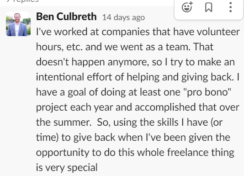The width and height of the screenshot is (244, 176).
Task: Click the words 'giving back' in the message
Action: pyautogui.click(x=208, y=77)
